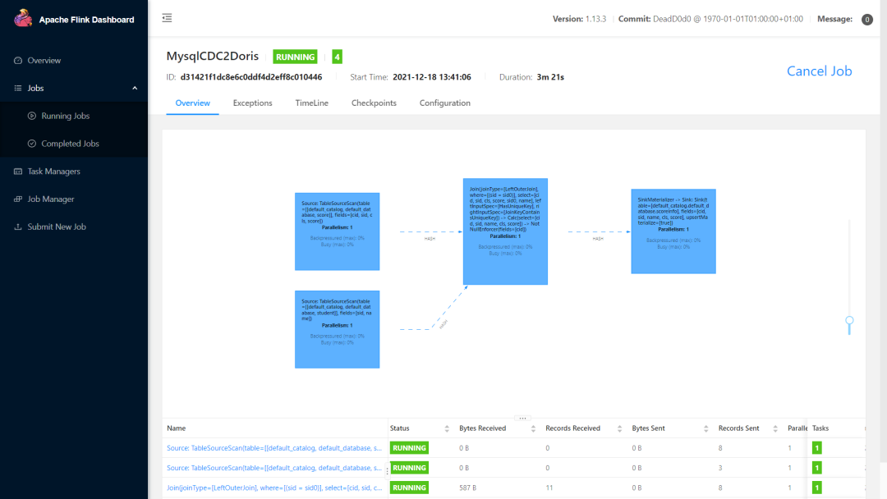Screen dimensions: 887x499
Task: Select the job Overview tab
Action: (x=192, y=103)
